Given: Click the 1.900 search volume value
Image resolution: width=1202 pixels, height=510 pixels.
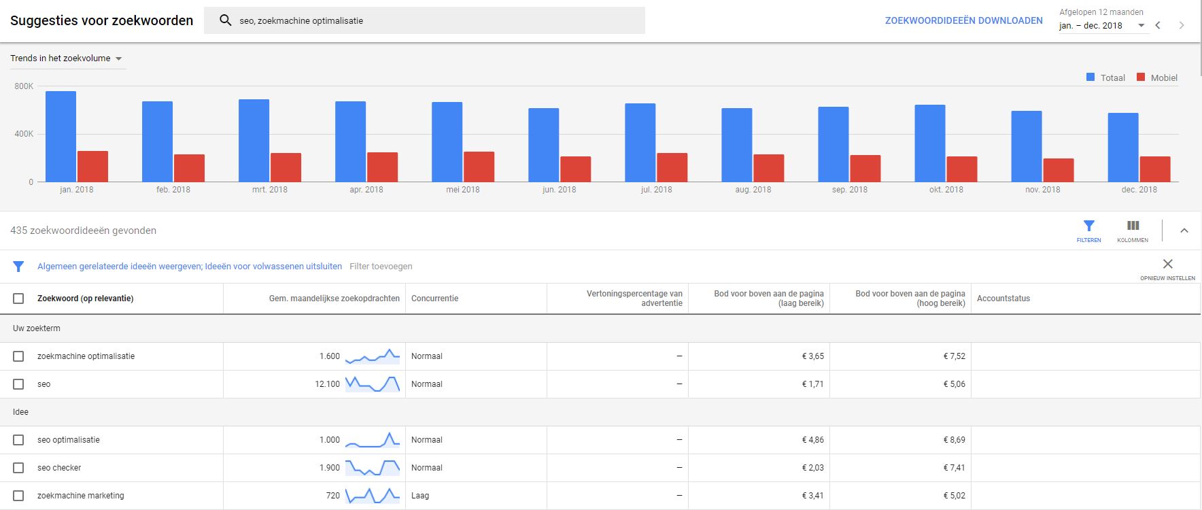Looking at the screenshot, I should pos(330,468).
